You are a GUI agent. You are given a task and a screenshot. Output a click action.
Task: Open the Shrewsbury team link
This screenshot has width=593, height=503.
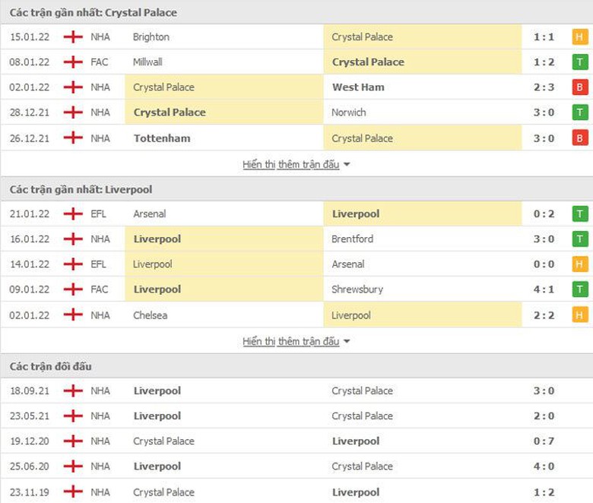point(357,289)
